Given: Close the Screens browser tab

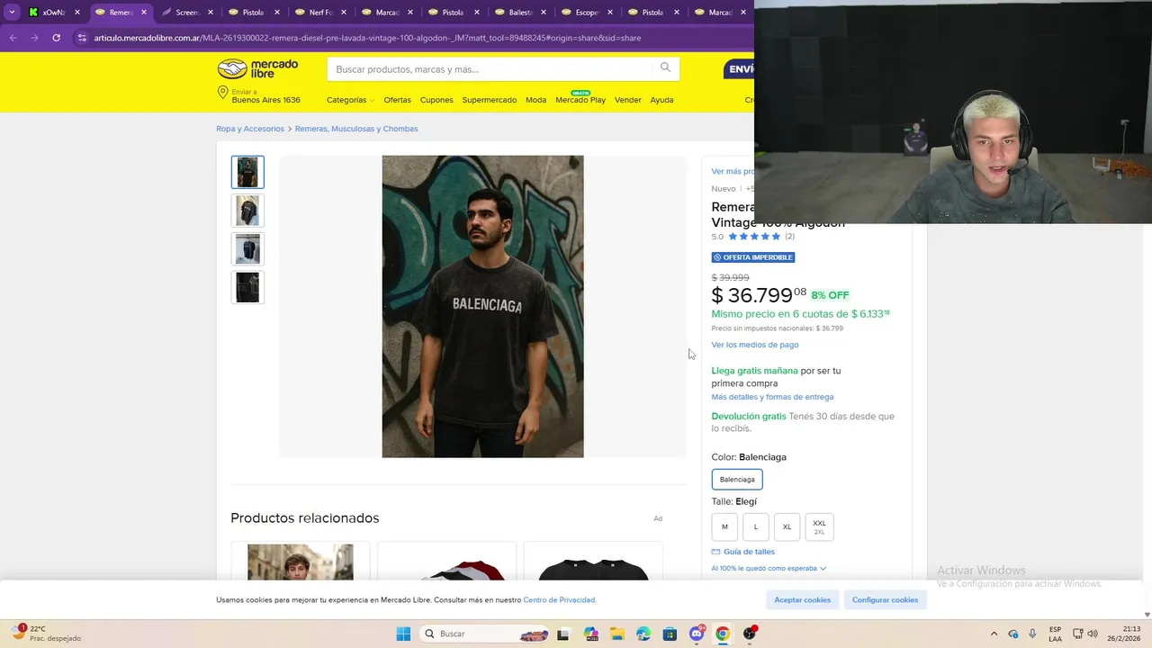Looking at the screenshot, I should pos(210,13).
